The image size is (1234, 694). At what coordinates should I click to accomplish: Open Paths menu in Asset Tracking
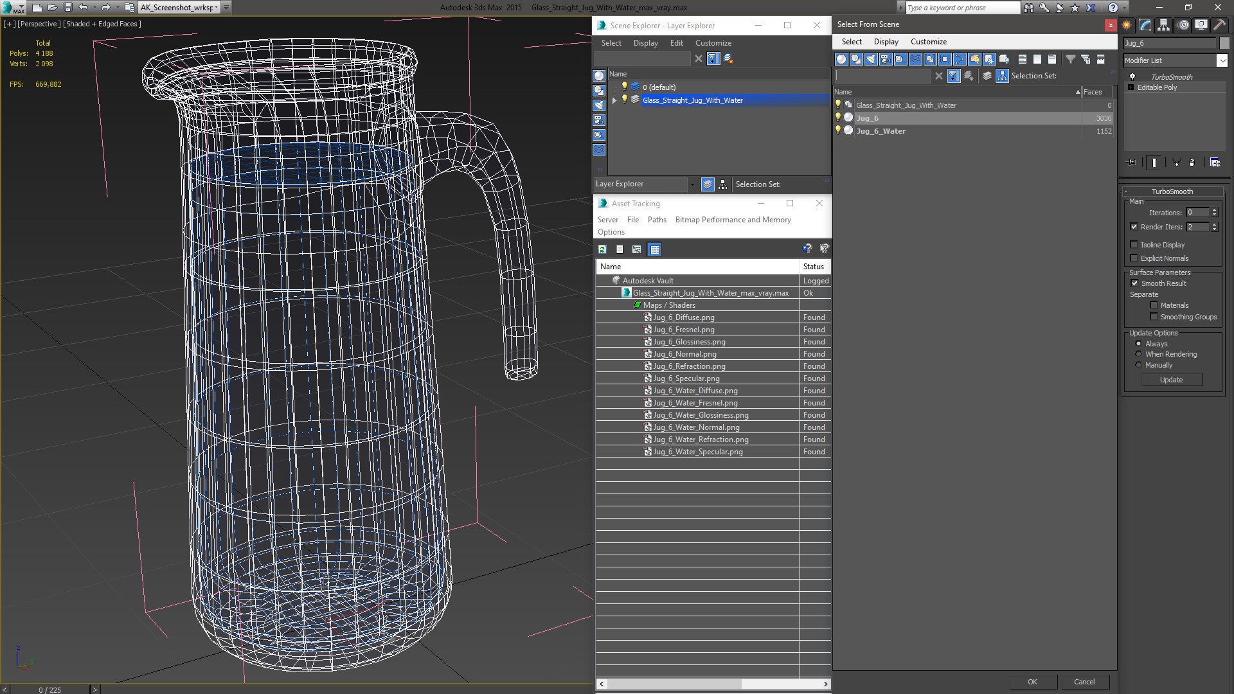[x=657, y=220]
